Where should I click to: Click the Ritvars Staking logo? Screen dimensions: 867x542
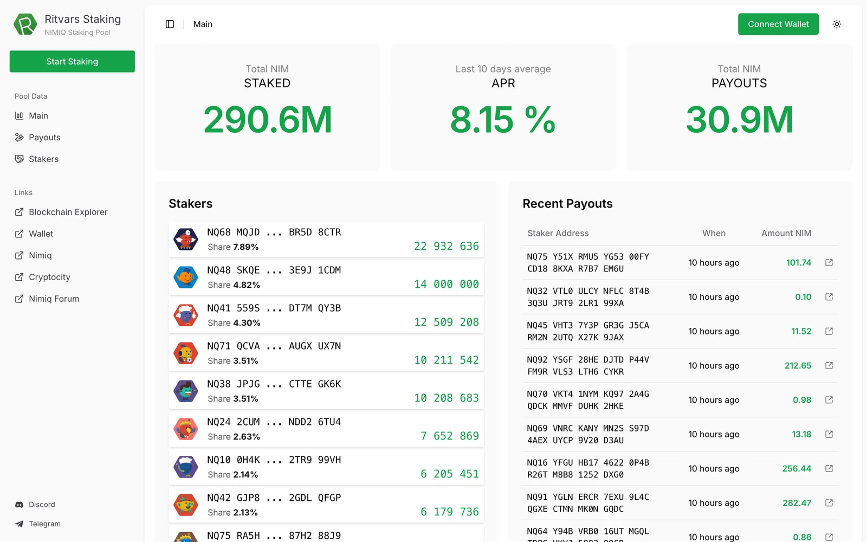[25, 24]
